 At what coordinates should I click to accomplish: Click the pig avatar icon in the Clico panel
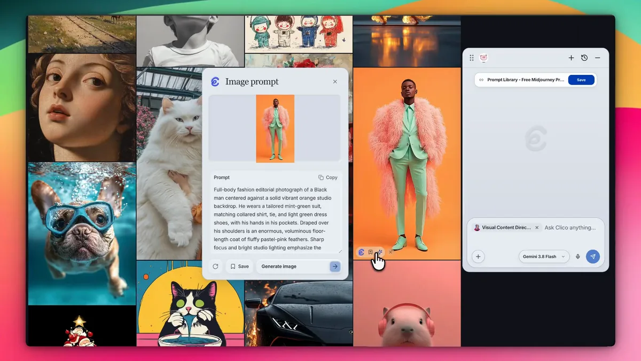pos(483,58)
